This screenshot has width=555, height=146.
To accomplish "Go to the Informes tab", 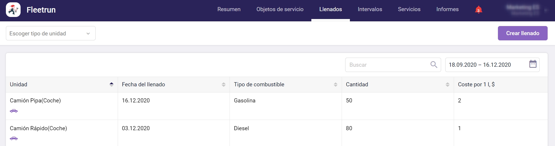I will 447,9.
